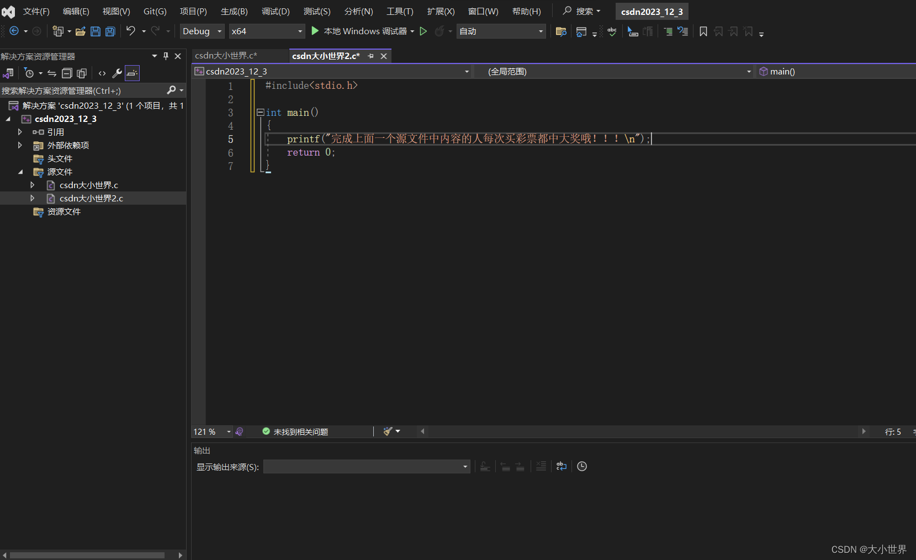Click the cursor line selection icon in toolbar
Screen dimensions: 916x560
pyautogui.click(x=633, y=31)
